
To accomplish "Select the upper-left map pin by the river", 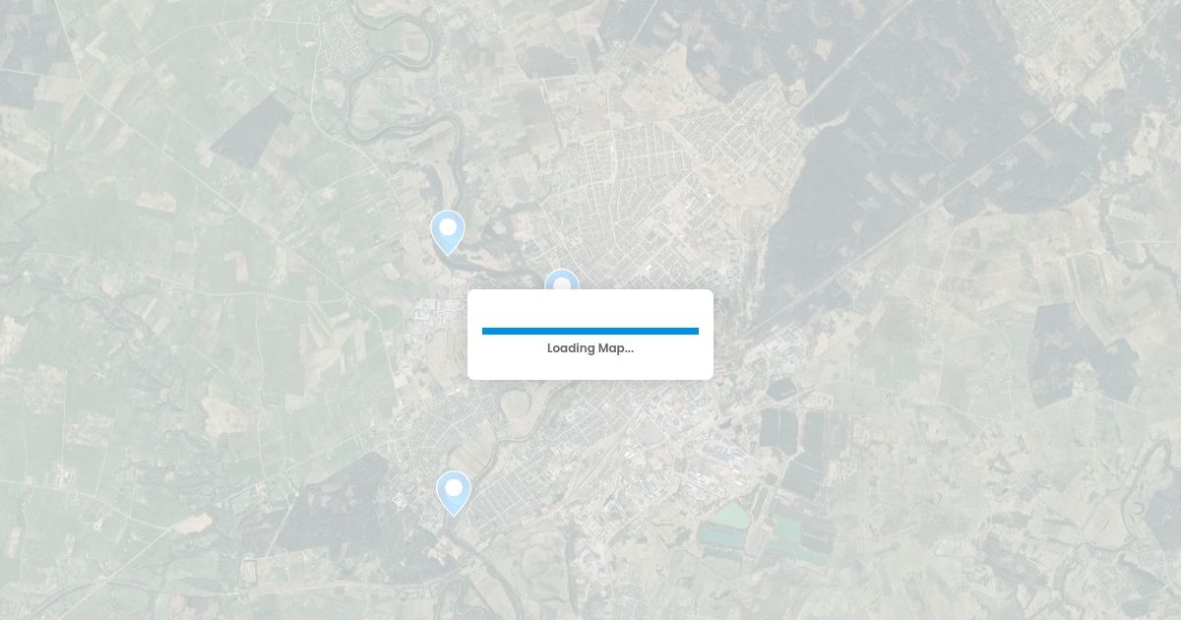I will pyautogui.click(x=448, y=231).
